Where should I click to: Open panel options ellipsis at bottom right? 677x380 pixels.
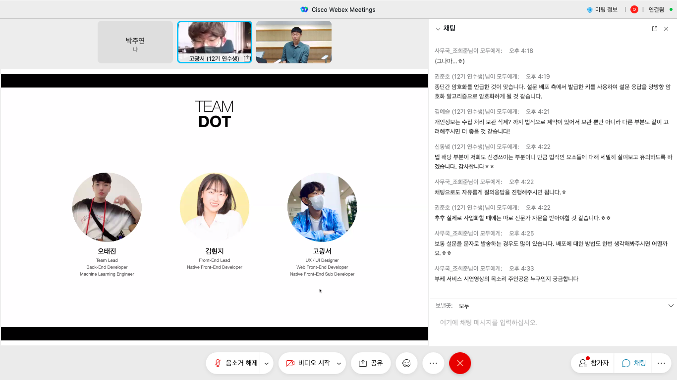pos(661,363)
